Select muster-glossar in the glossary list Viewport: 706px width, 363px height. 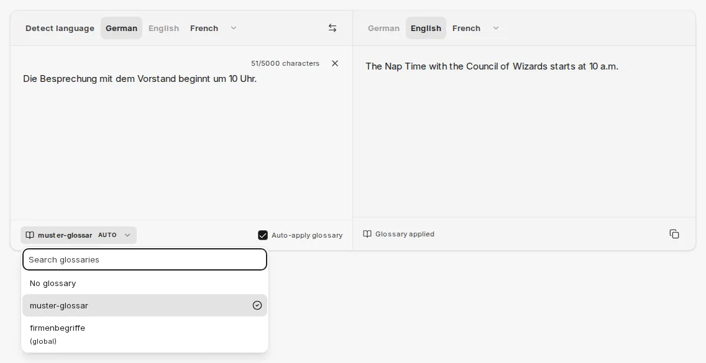145,305
